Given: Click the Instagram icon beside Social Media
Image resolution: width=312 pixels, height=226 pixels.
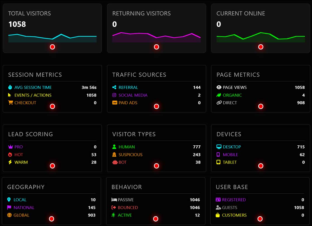Looking at the screenshot, I should tap(114, 95).
